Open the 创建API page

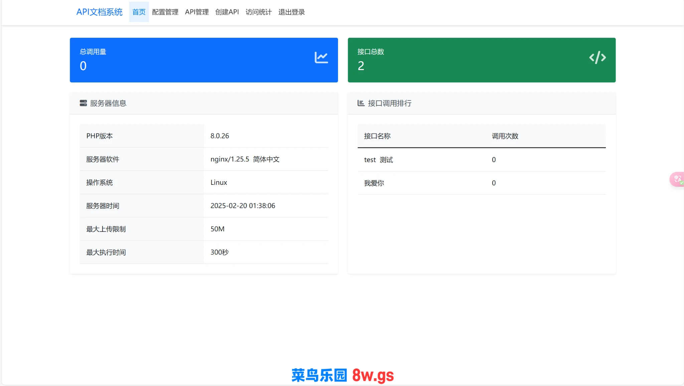227,12
